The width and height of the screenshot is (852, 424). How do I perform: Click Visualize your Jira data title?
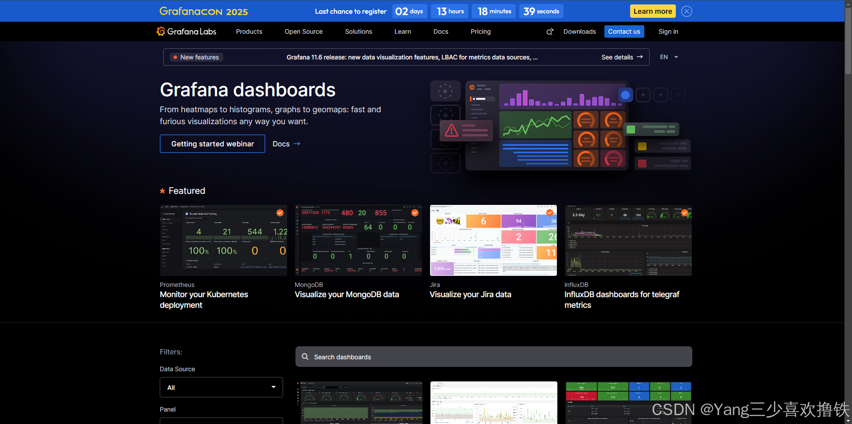click(470, 294)
